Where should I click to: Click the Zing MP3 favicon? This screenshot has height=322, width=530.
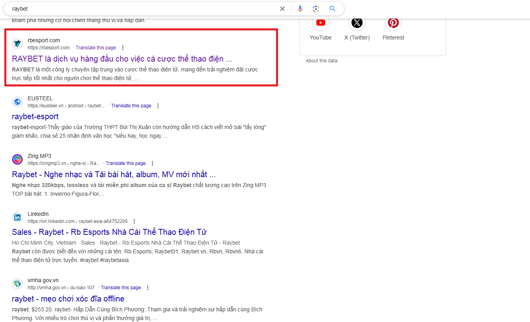pos(17,159)
